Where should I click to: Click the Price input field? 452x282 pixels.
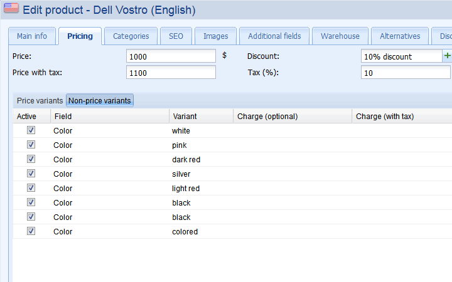(x=171, y=56)
